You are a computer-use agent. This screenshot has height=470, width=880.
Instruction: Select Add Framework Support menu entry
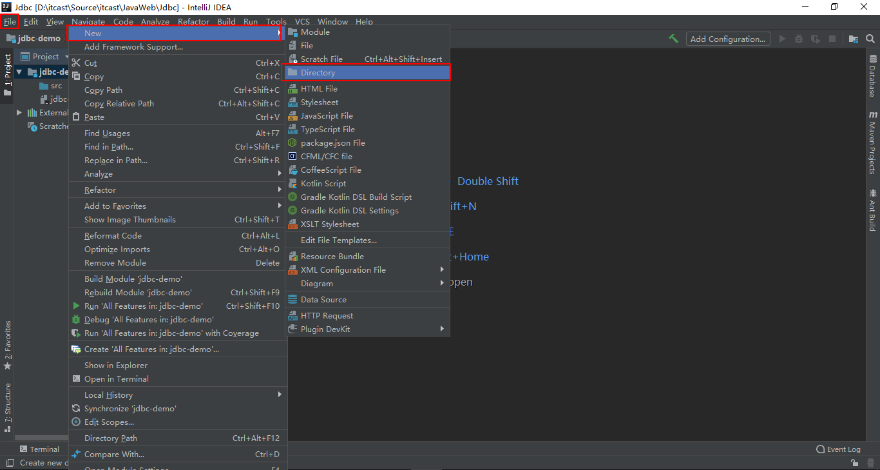tap(133, 46)
